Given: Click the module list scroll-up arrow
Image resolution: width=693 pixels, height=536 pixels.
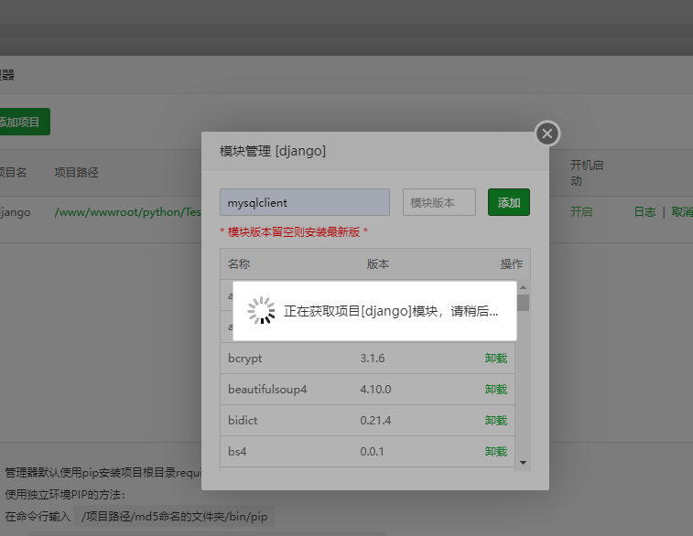Looking at the screenshot, I should (524, 287).
